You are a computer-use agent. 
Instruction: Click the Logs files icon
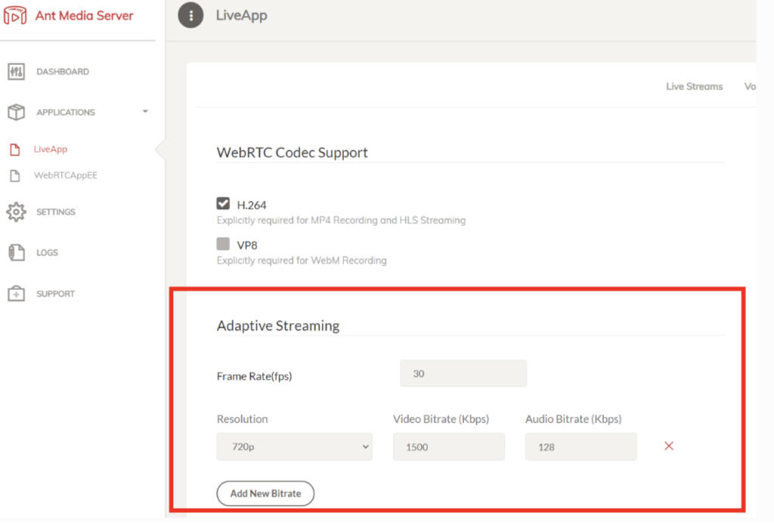pyautogui.click(x=17, y=252)
